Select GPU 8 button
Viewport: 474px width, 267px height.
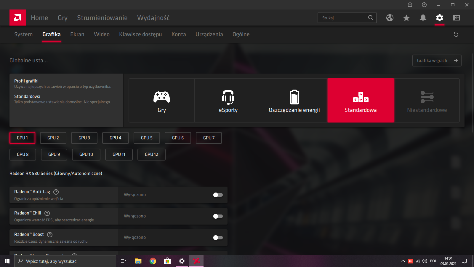point(23,155)
